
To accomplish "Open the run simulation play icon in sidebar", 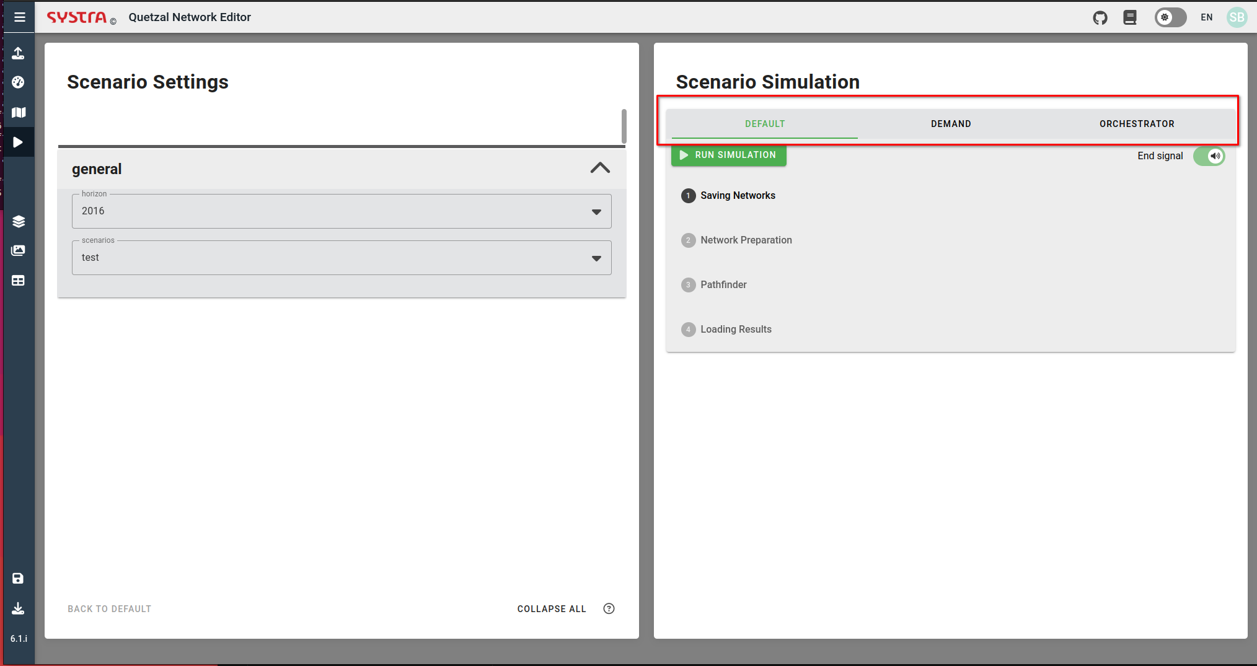I will tap(19, 142).
